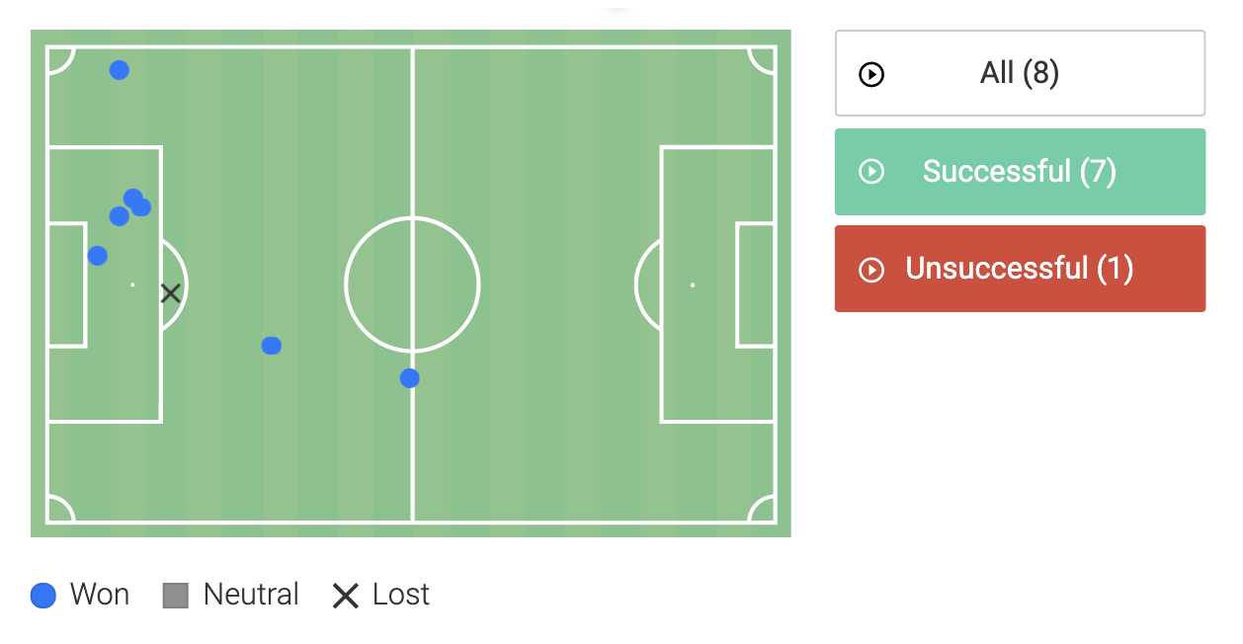Filter by the Successful (7) text
This screenshot has width=1243, height=644.
click(x=1019, y=172)
